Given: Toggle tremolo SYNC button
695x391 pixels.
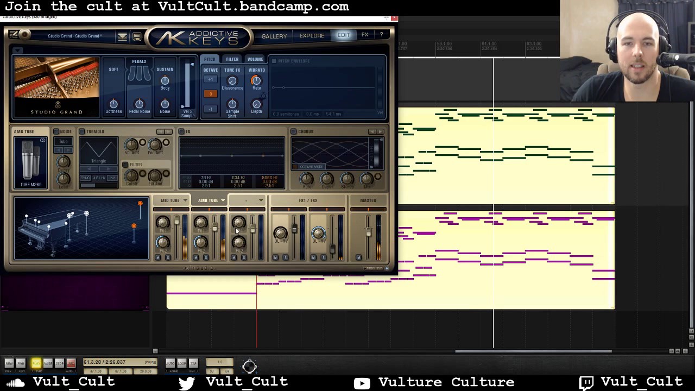Looking at the screenshot, I should point(85,178).
